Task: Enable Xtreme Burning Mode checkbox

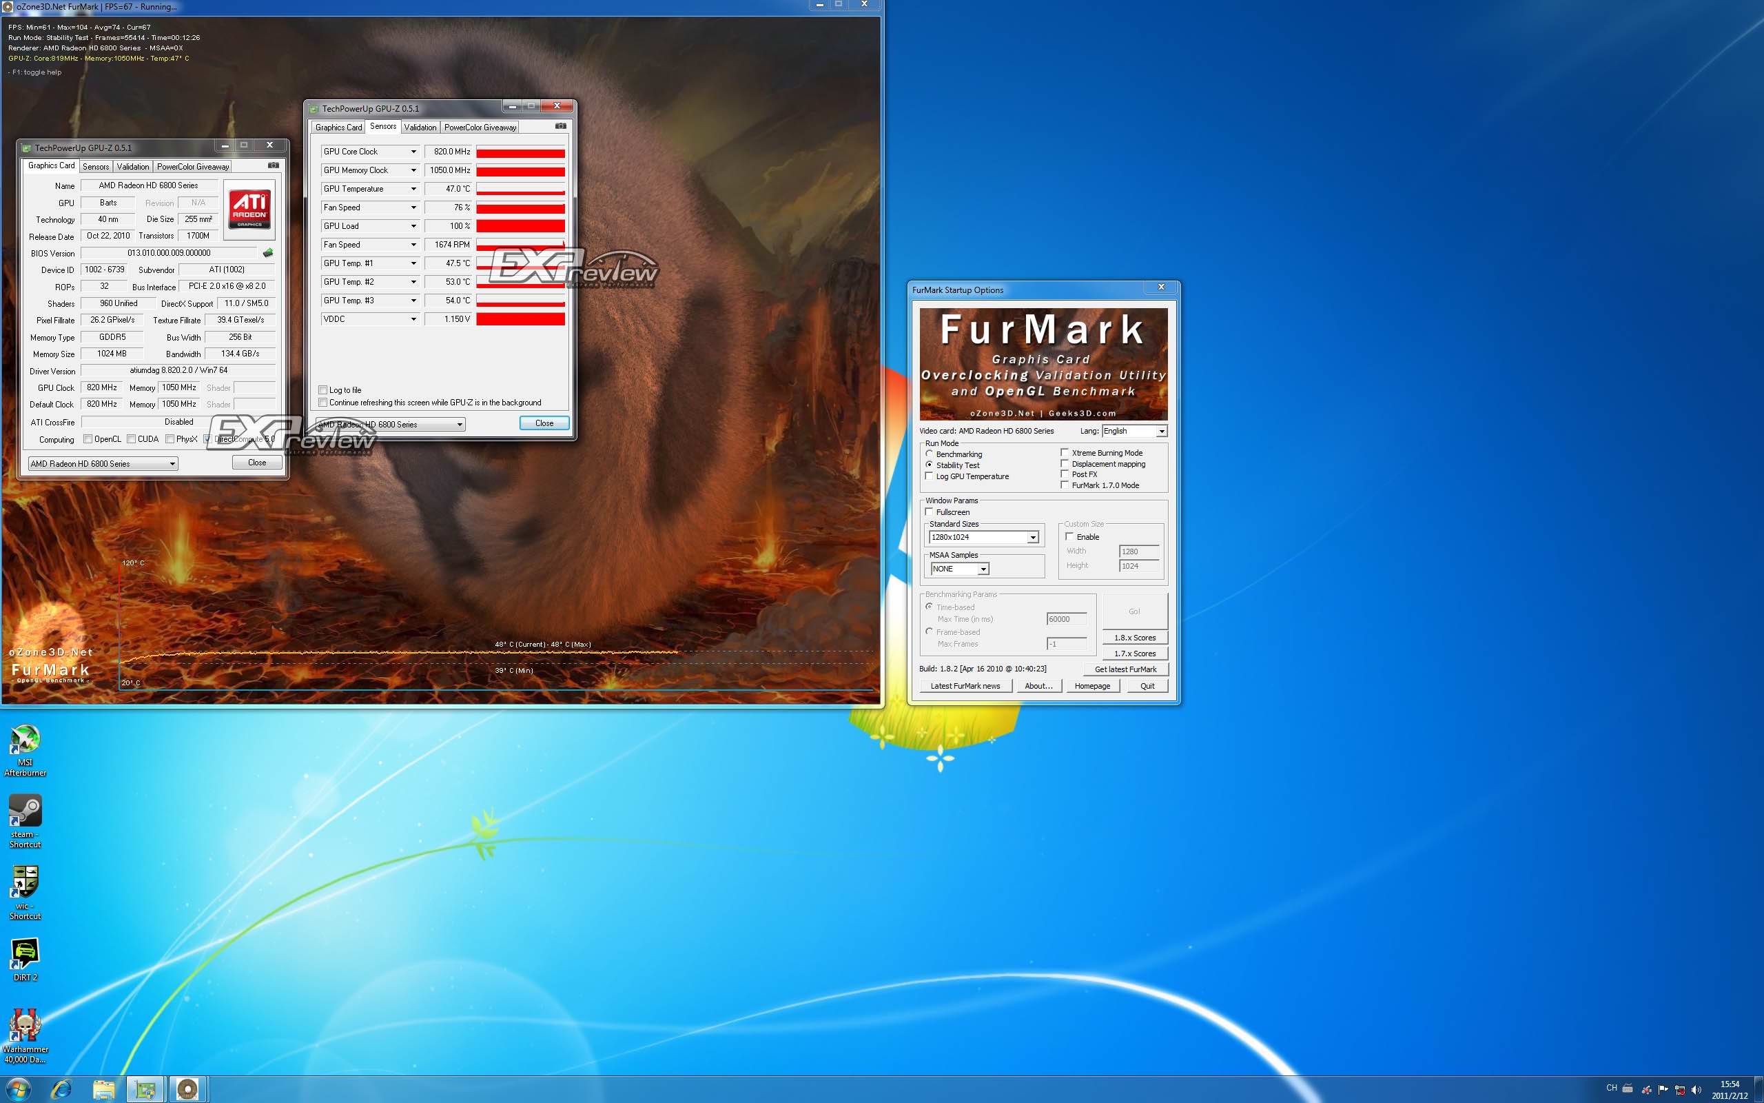Action: pos(1064,453)
